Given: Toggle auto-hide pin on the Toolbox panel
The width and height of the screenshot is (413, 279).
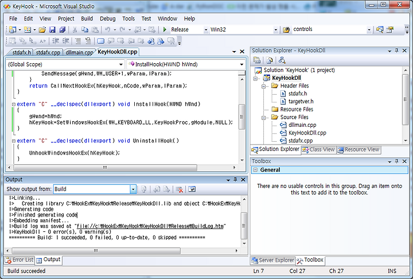Looking at the screenshot, I should 397,161.
